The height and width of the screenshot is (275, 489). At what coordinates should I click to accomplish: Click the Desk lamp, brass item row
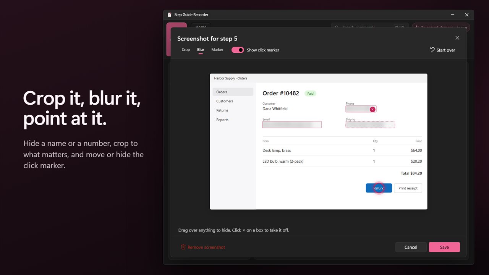(342, 150)
